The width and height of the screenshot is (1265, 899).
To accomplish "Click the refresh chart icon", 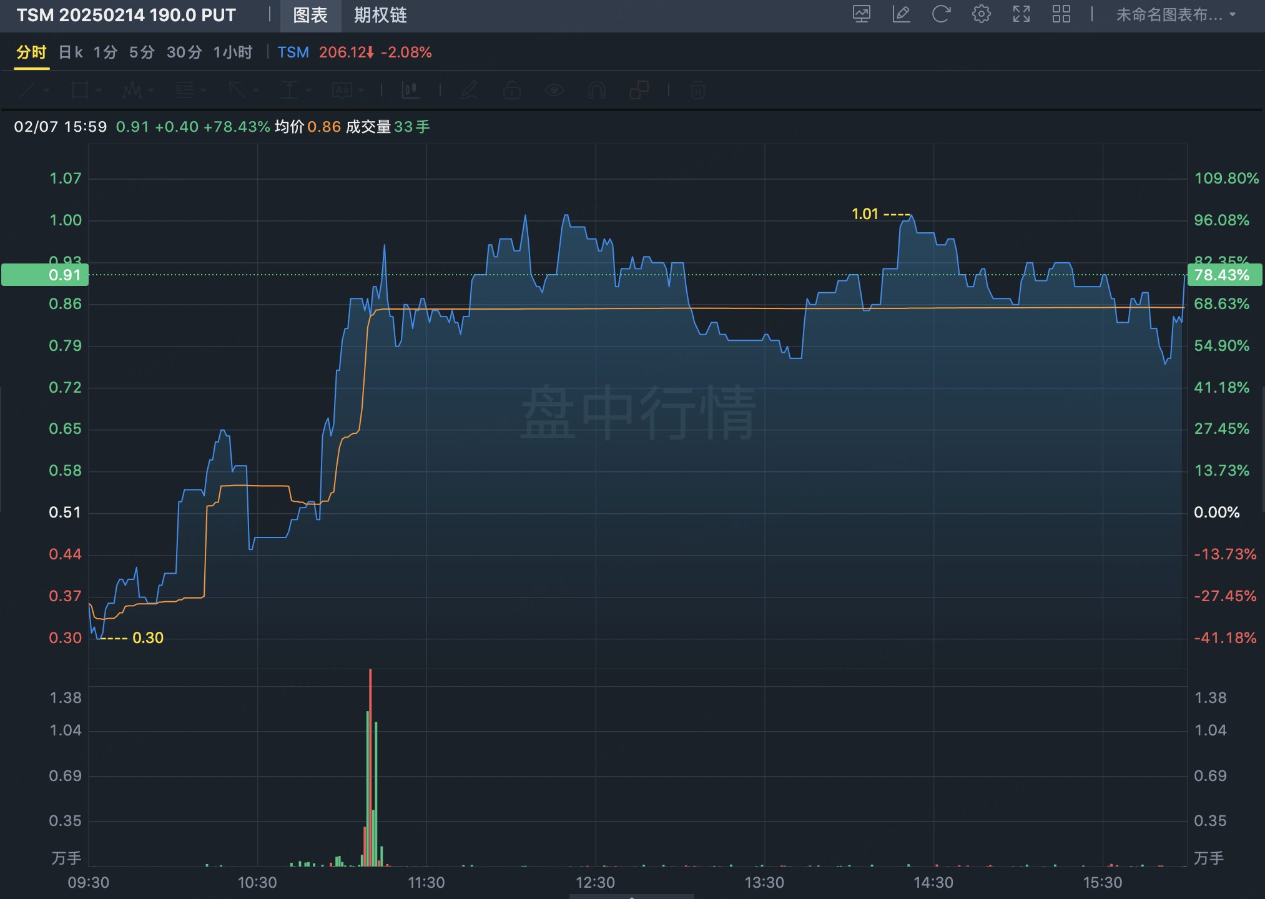I will click(941, 14).
